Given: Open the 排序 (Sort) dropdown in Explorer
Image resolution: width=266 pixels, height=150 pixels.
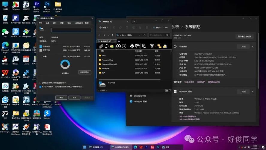Looking at the screenshot, I should (157, 28).
